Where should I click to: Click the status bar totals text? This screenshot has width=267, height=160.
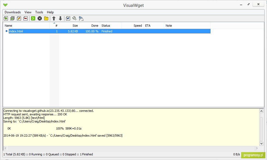pos(48,154)
